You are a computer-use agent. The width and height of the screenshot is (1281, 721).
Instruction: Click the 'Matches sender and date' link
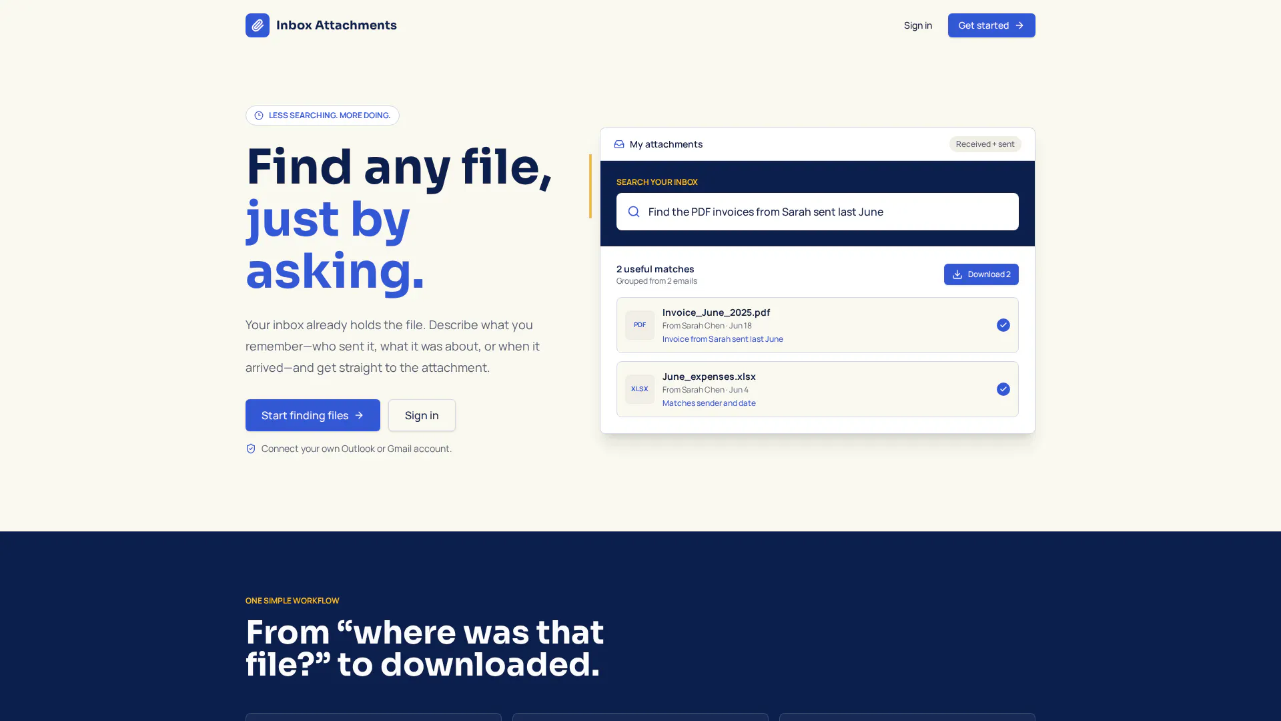click(x=709, y=403)
